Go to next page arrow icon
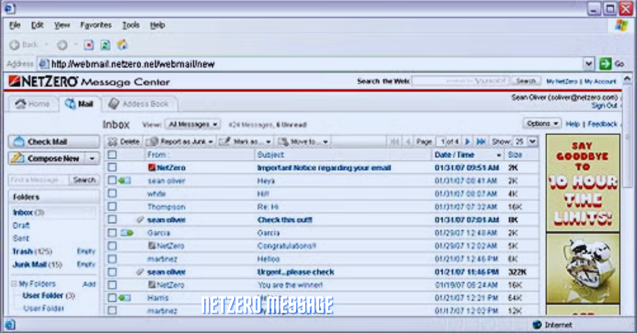The image size is (637, 333). pyautogui.click(x=468, y=142)
